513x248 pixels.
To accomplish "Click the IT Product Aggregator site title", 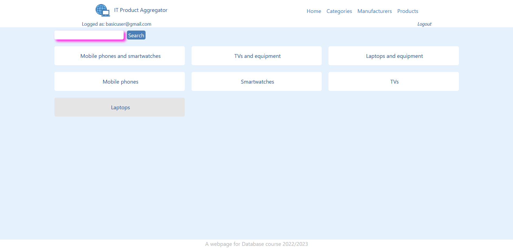I will (141, 10).
